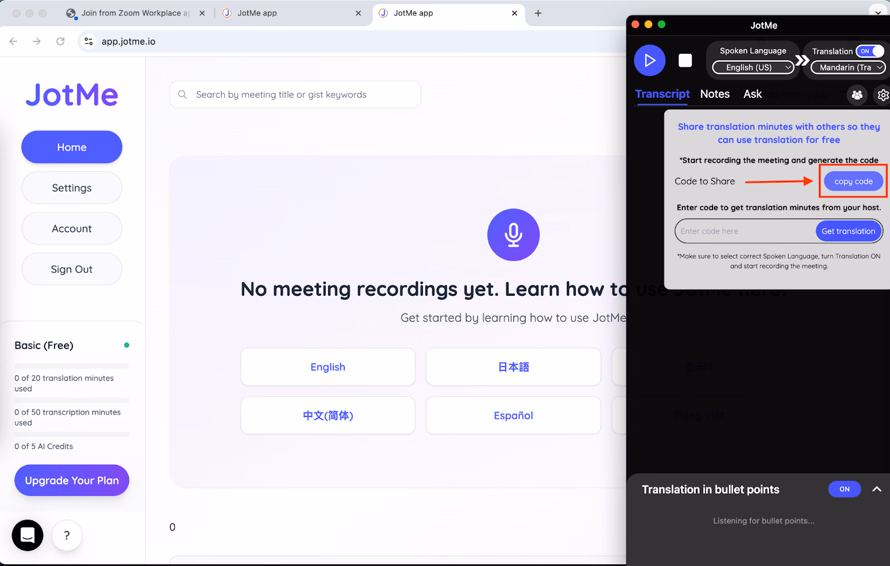Collapse the Translation in bullet points panel
This screenshot has width=890, height=566.
877,489
